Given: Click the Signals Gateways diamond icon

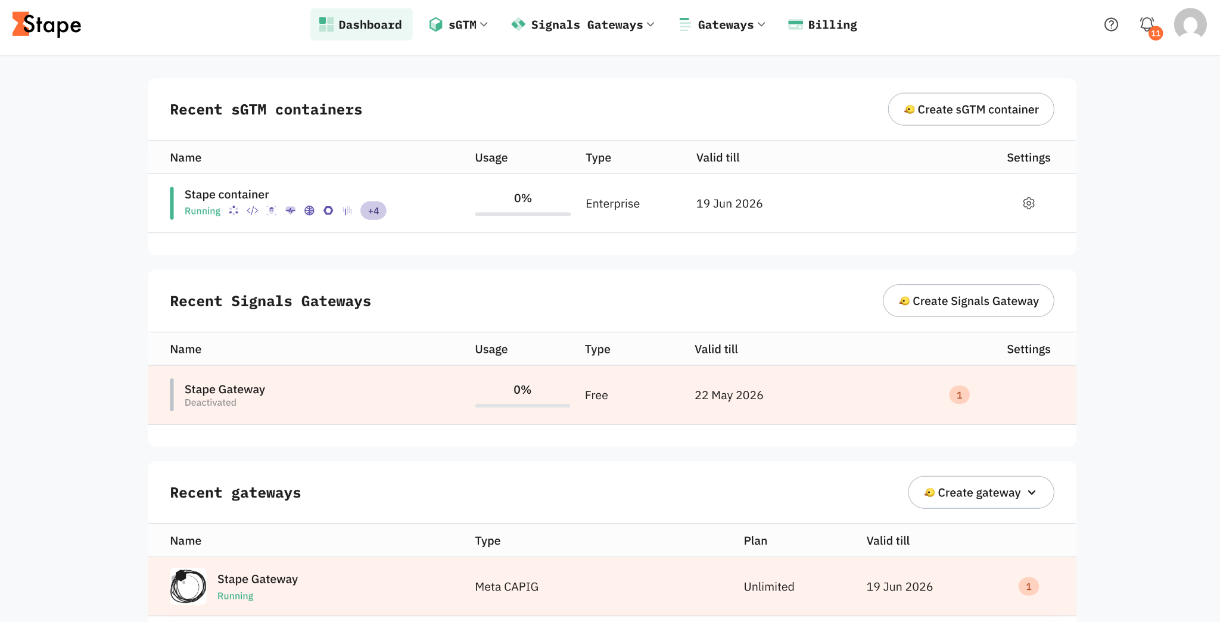Looking at the screenshot, I should (x=518, y=24).
